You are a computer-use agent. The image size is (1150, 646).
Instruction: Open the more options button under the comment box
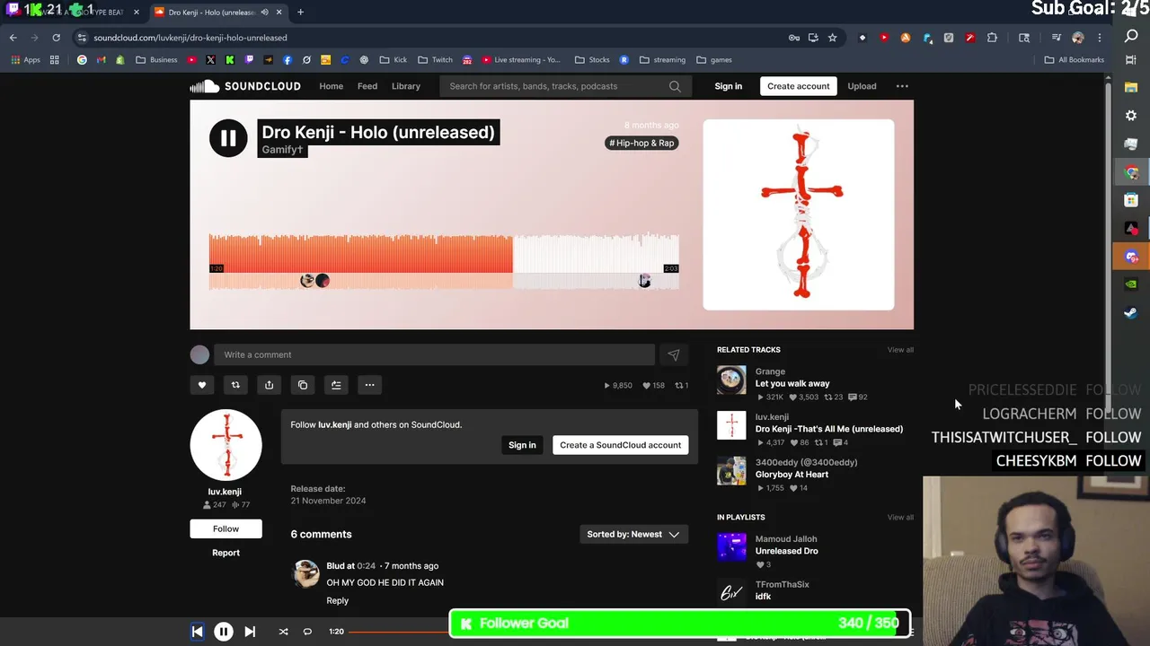click(369, 385)
